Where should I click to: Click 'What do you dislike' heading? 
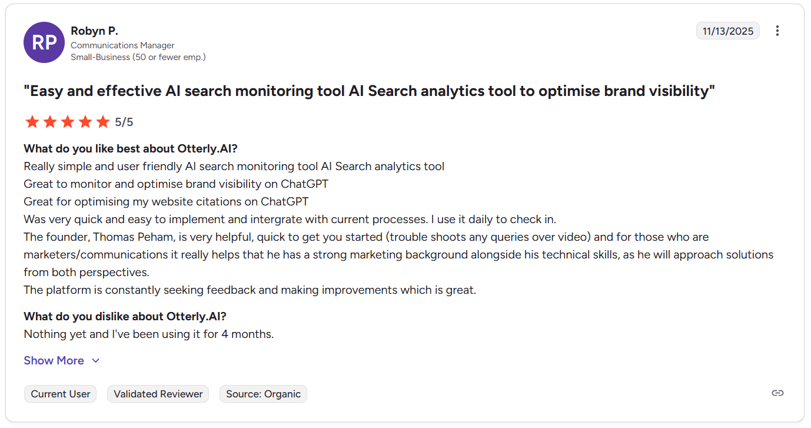coord(125,316)
